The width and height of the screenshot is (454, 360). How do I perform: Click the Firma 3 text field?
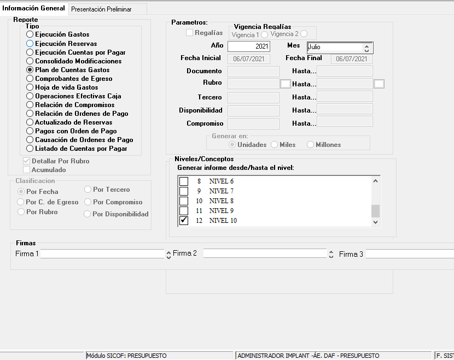pos(409,254)
